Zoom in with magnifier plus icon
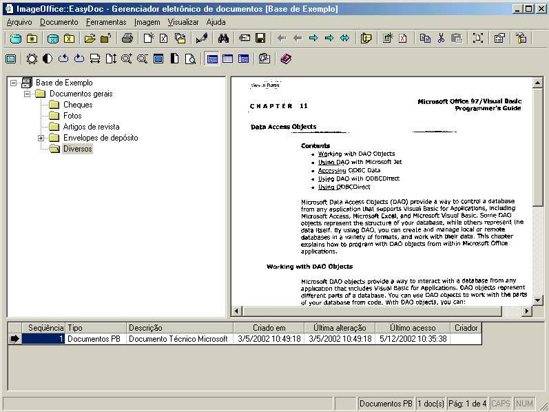The image size is (549, 412). (x=126, y=59)
